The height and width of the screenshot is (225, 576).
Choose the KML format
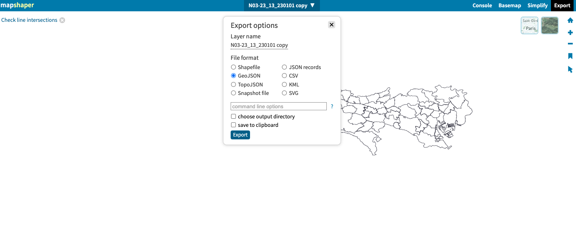click(284, 84)
